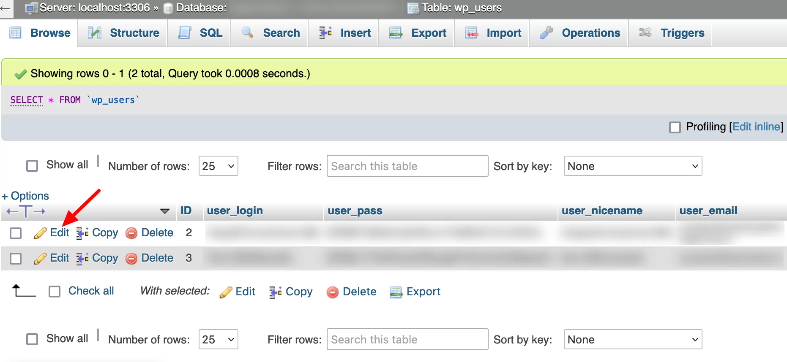Click the red Delete icon for row ID 3
Viewport: 787px width, 362px height.
(x=131, y=258)
